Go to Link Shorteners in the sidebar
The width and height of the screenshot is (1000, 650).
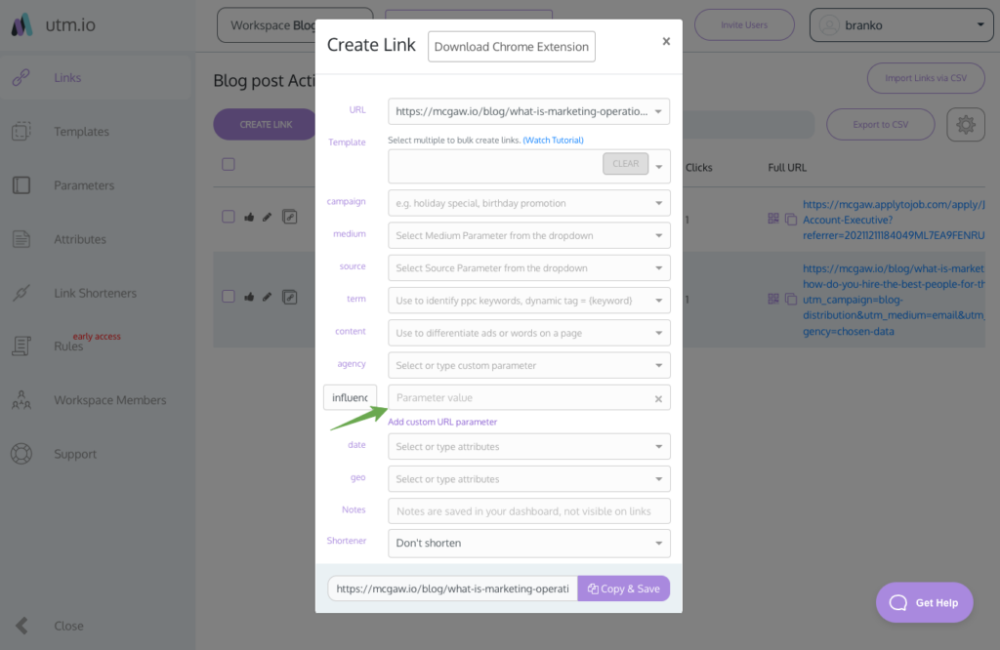pos(98,292)
